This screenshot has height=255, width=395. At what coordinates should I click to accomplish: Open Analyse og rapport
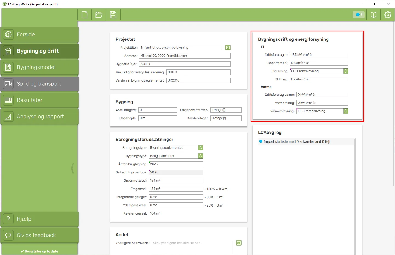[x=39, y=117]
